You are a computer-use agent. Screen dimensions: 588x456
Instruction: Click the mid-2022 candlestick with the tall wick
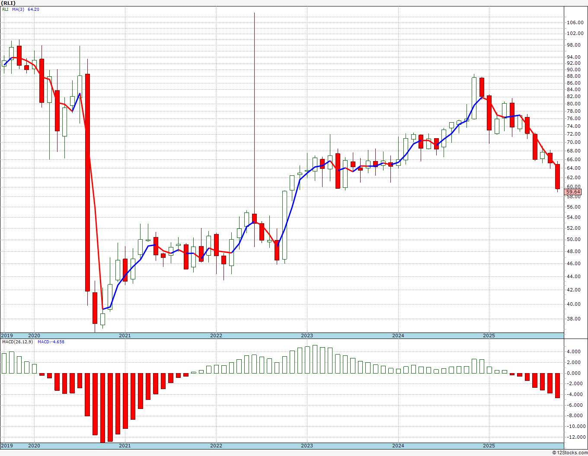(255, 218)
